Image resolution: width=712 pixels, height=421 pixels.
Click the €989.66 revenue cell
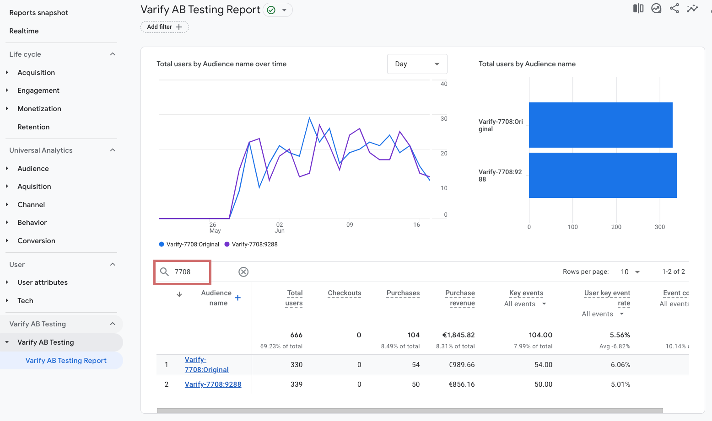coord(462,365)
